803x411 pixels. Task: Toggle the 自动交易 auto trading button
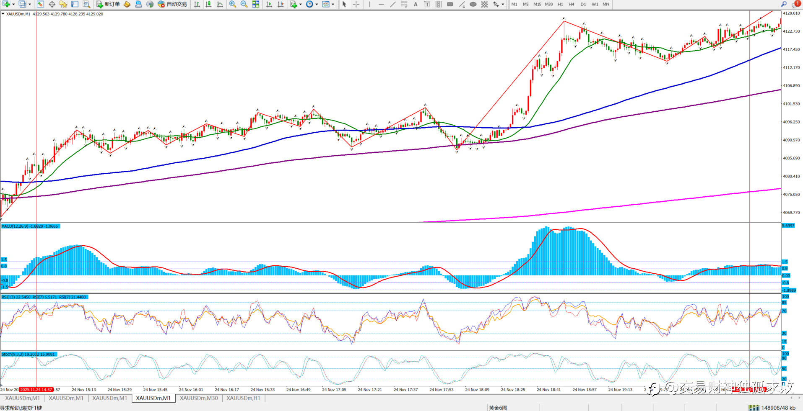tap(172, 4)
